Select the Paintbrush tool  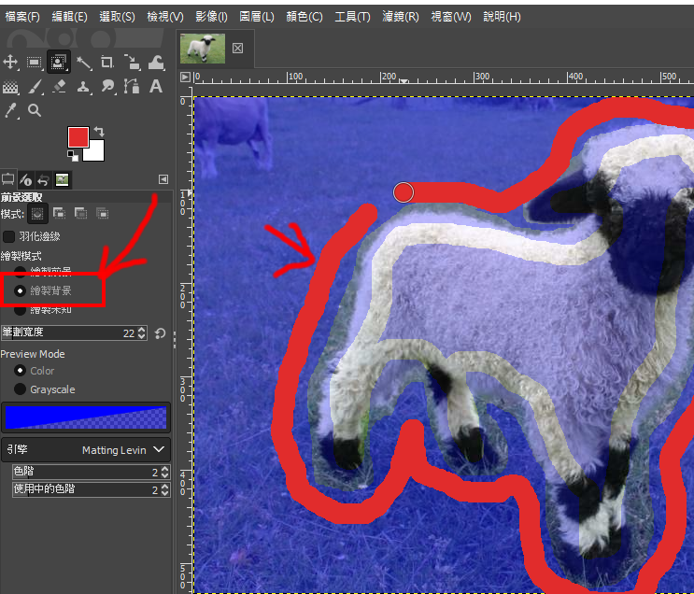35,86
